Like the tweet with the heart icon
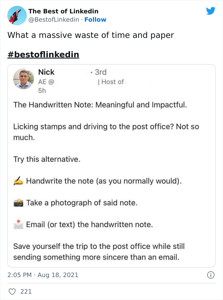223x300 pixels. click(12, 291)
